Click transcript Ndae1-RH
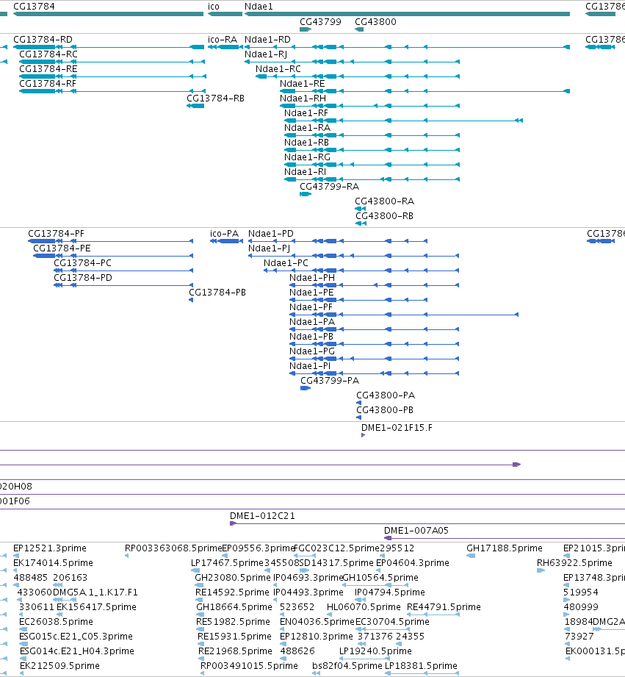Screen dimensions: 625x677 (x=303, y=98)
